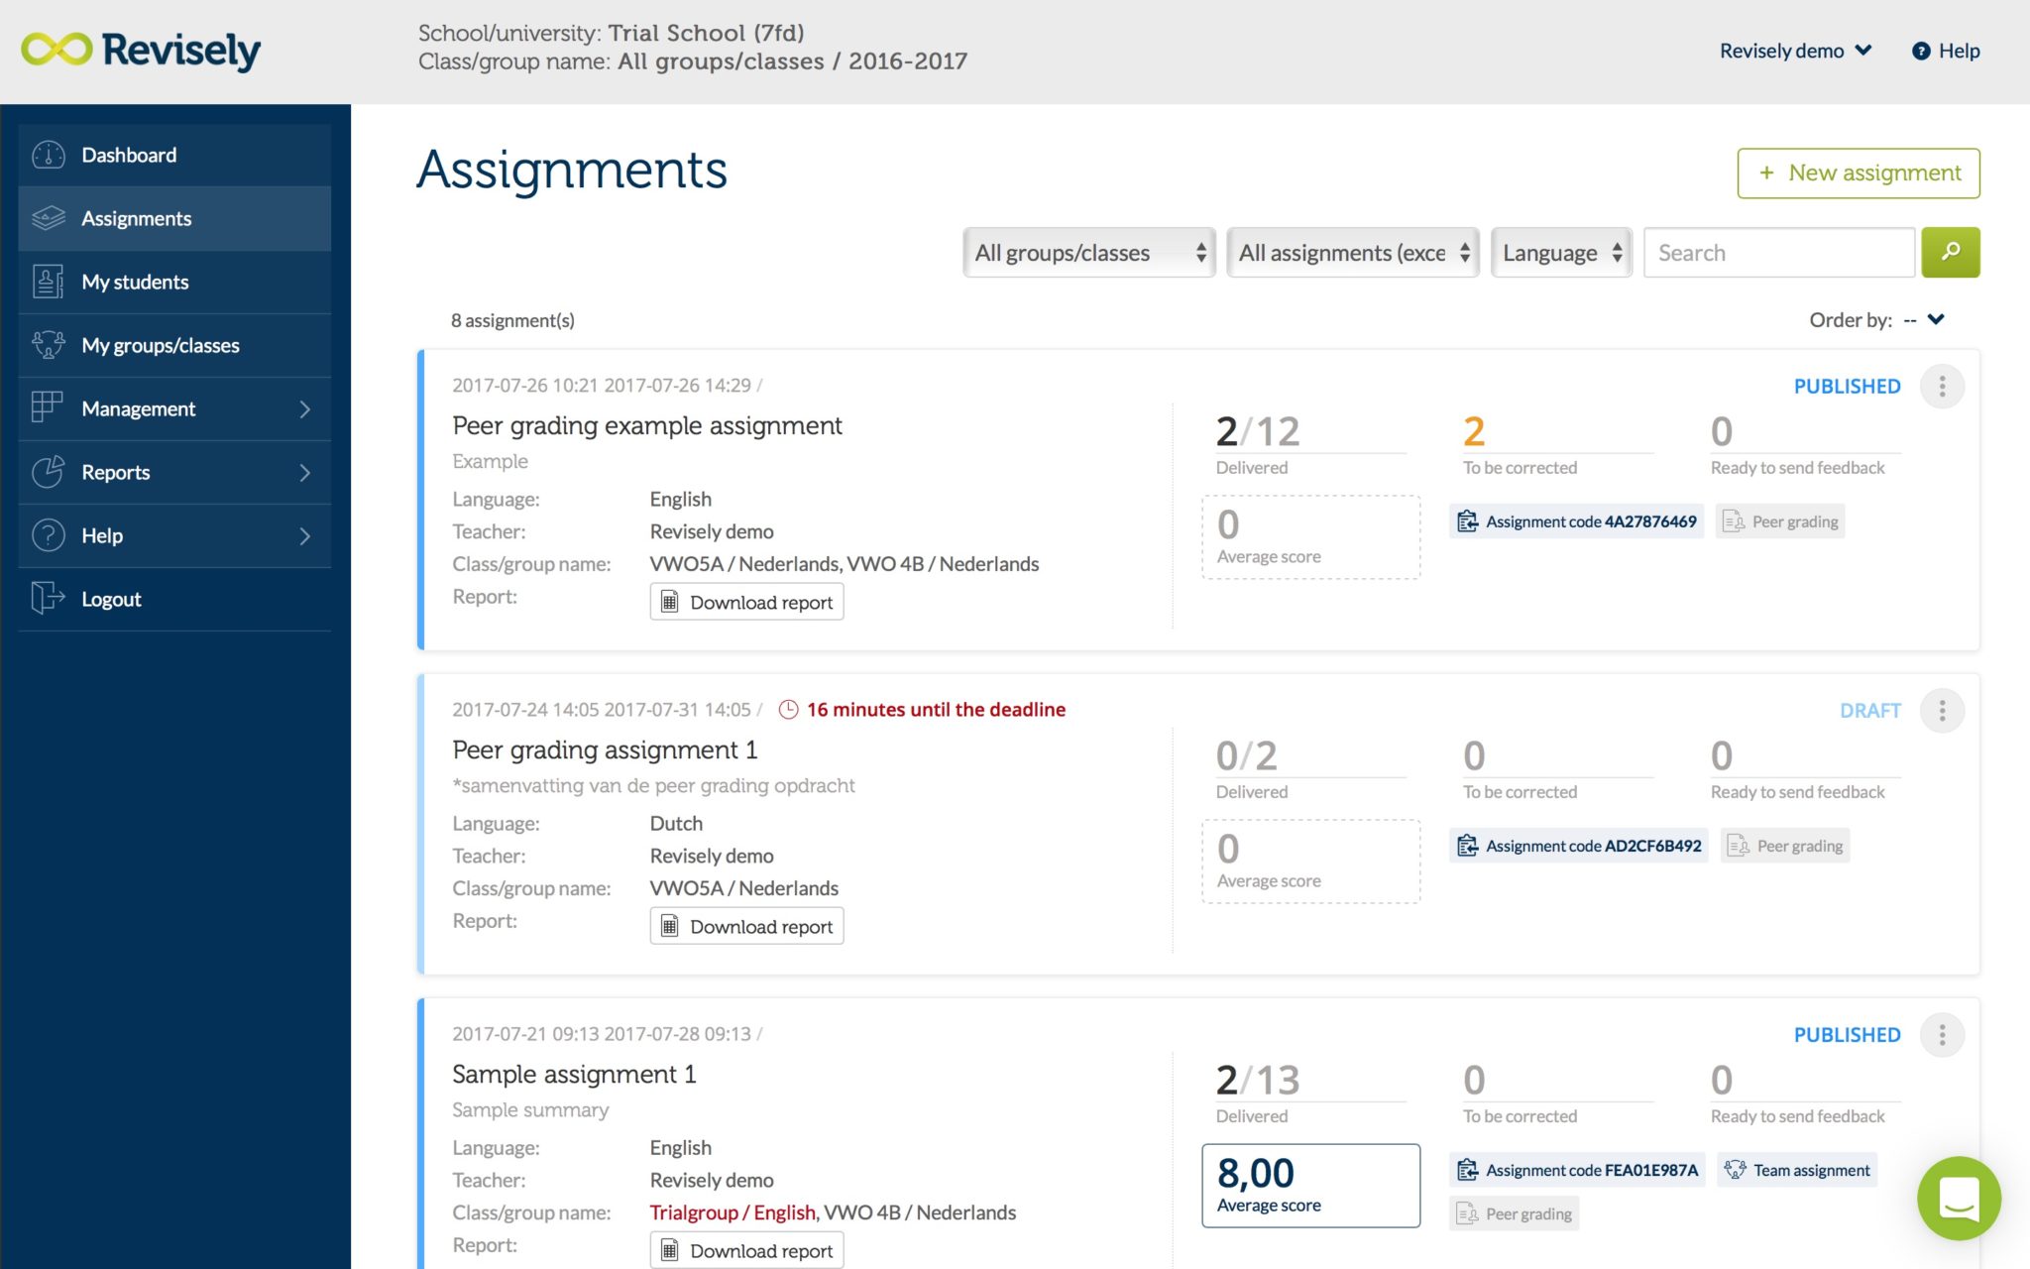This screenshot has height=1269, width=2030.
Task: Open the Language filter dropdown
Action: tap(1561, 253)
